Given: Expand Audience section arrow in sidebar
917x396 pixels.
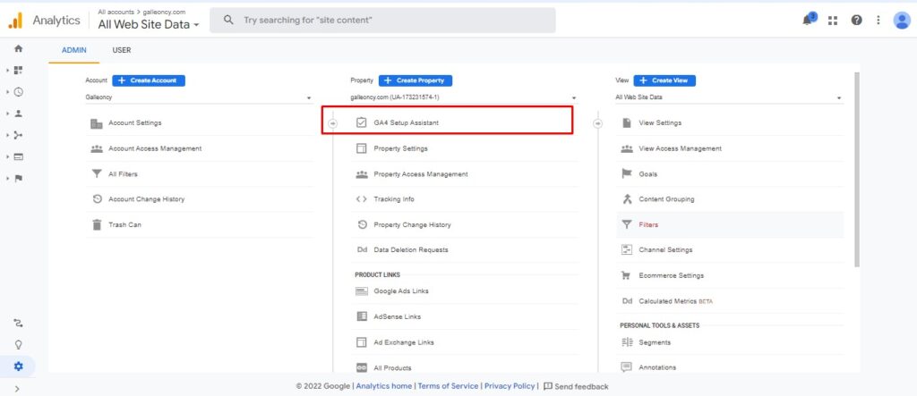Looking at the screenshot, I should pos(7,114).
